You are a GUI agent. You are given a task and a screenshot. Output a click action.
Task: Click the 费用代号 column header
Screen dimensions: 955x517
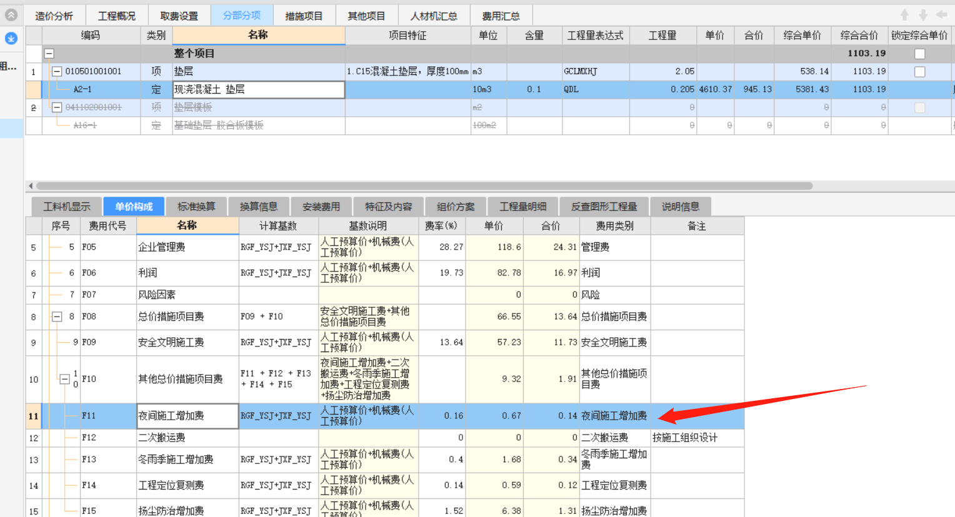point(108,226)
